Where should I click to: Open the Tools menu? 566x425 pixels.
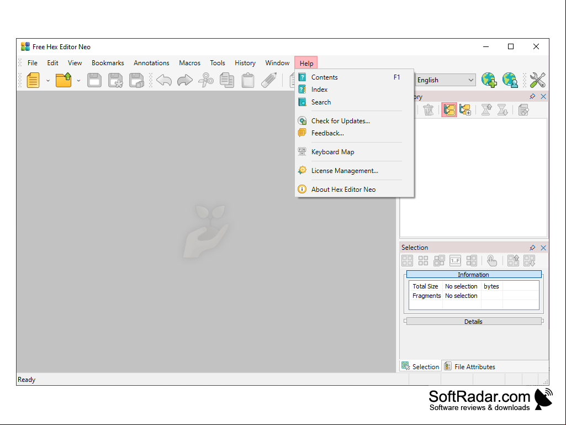point(218,63)
